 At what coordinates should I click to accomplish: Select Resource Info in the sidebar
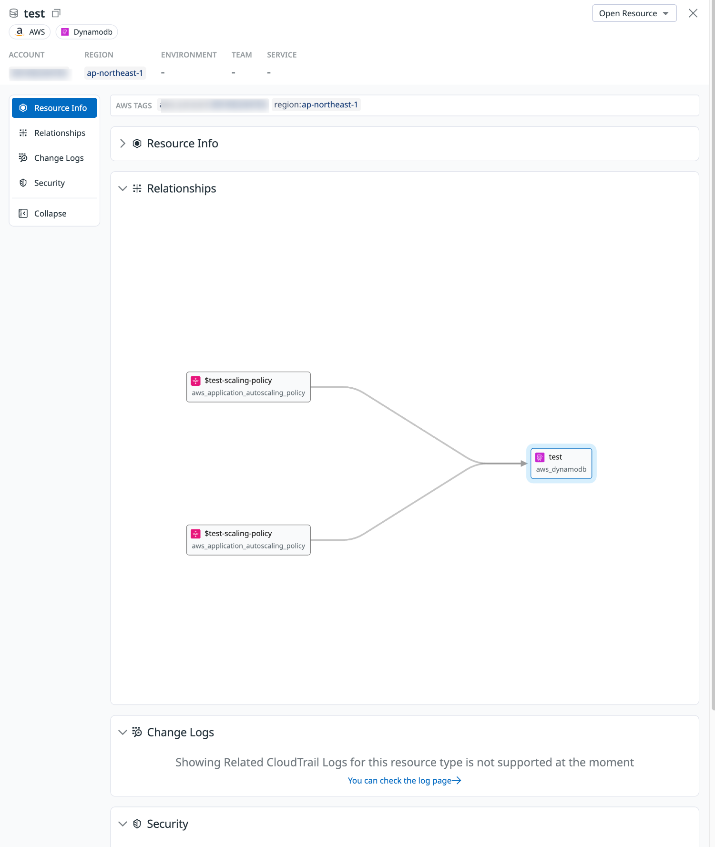pyautogui.click(x=54, y=108)
